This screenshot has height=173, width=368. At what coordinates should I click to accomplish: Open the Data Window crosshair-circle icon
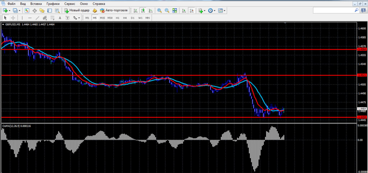(x=34, y=10)
